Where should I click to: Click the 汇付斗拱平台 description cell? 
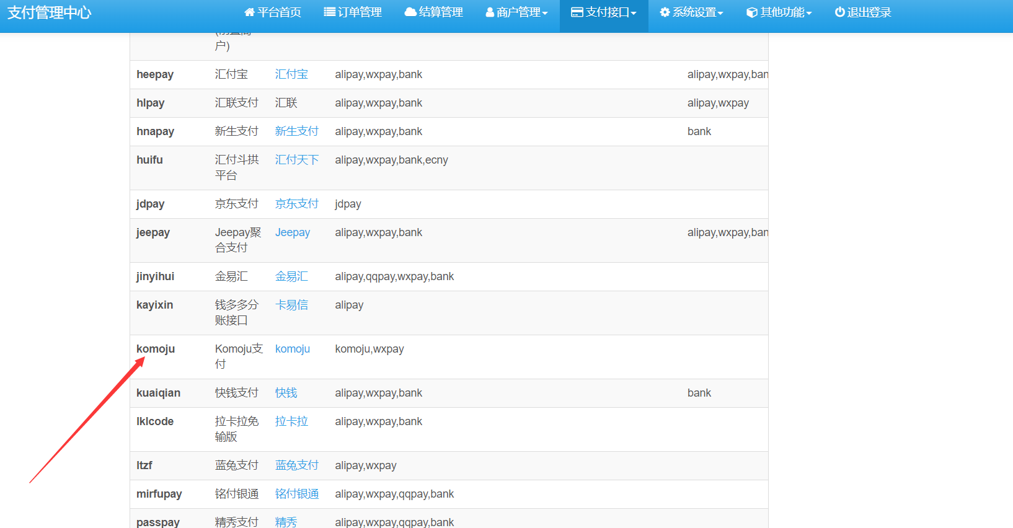(237, 167)
